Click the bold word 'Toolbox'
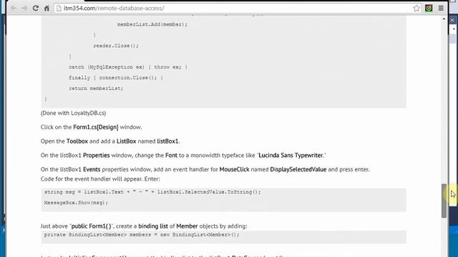This screenshot has width=458, height=257. (77, 141)
